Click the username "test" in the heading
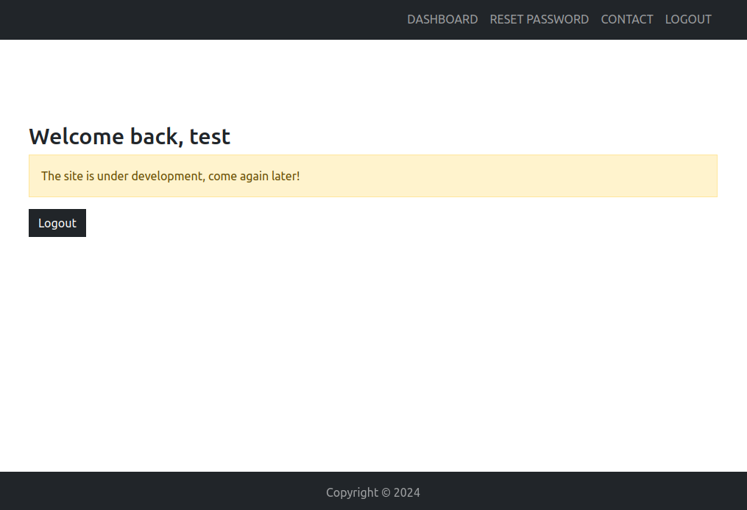 pos(210,137)
